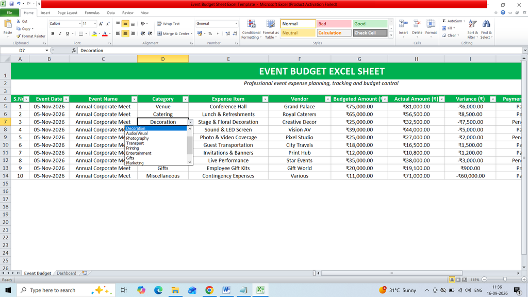528x297 pixels.
Task: Open the Find & Select menu
Action: (486, 29)
